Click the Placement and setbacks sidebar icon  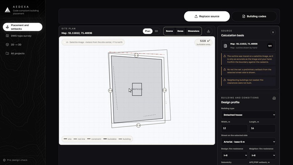[x=7, y=27]
